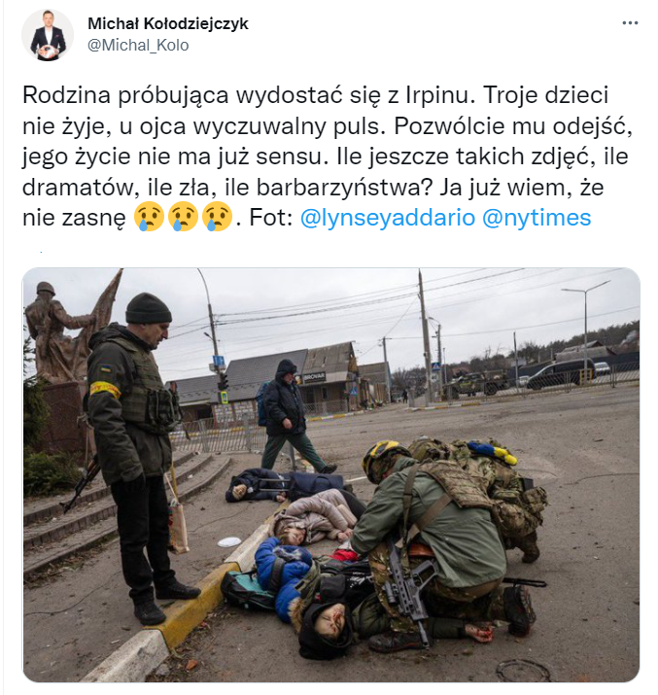Click the 'Fot:' text before the mentions
This screenshot has width=658, height=695.
(271, 218)
